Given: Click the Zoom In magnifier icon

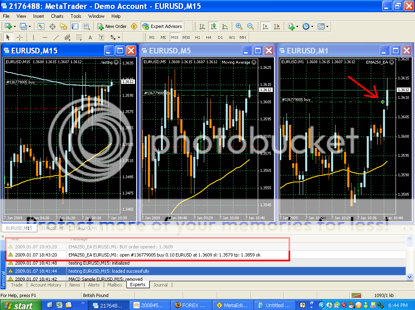Looking at the screenshot, I should (239, 26).
